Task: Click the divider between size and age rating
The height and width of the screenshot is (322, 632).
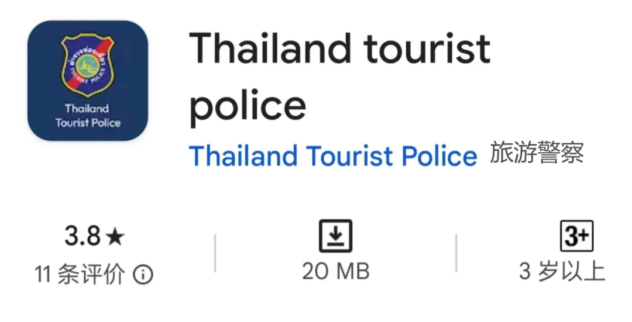Action: [x=456, y=254]
